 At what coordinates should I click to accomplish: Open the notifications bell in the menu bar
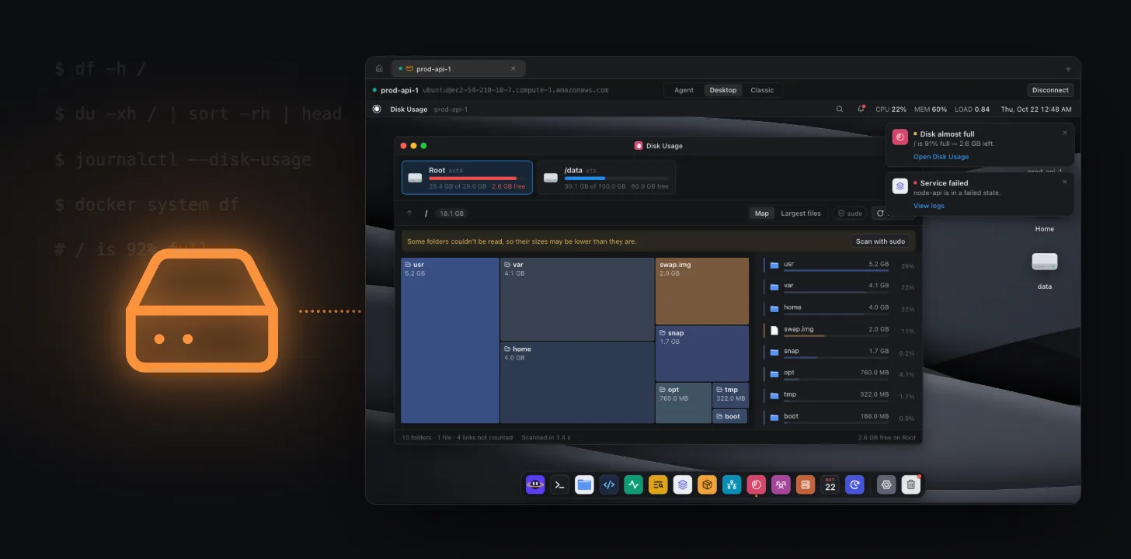(861, 109)
